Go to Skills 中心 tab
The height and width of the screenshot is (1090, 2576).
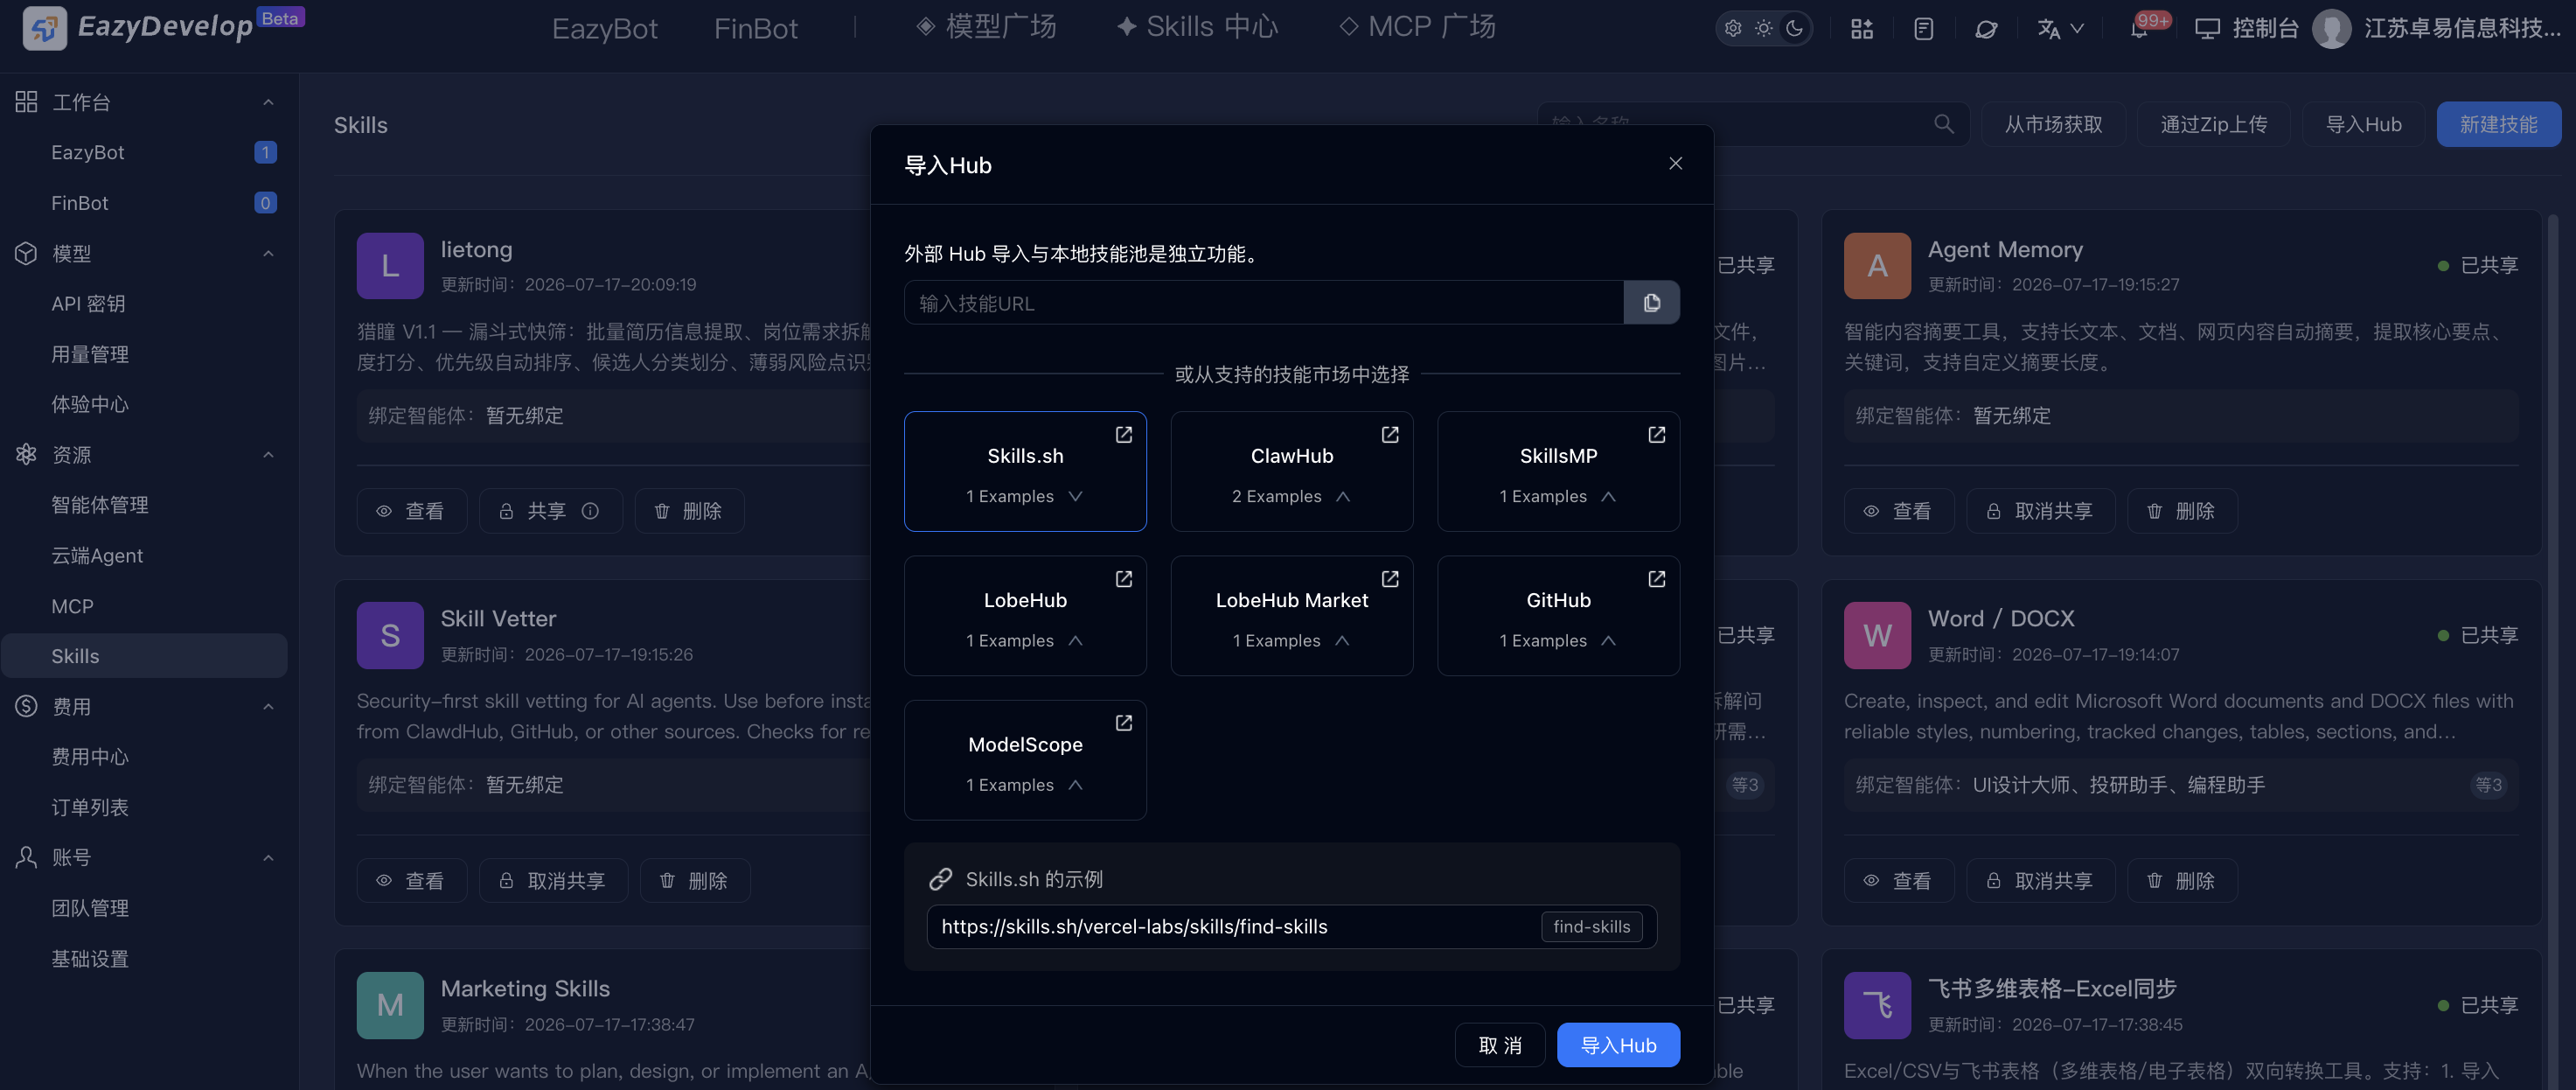pyautogui.click(x=1197, y=27)
